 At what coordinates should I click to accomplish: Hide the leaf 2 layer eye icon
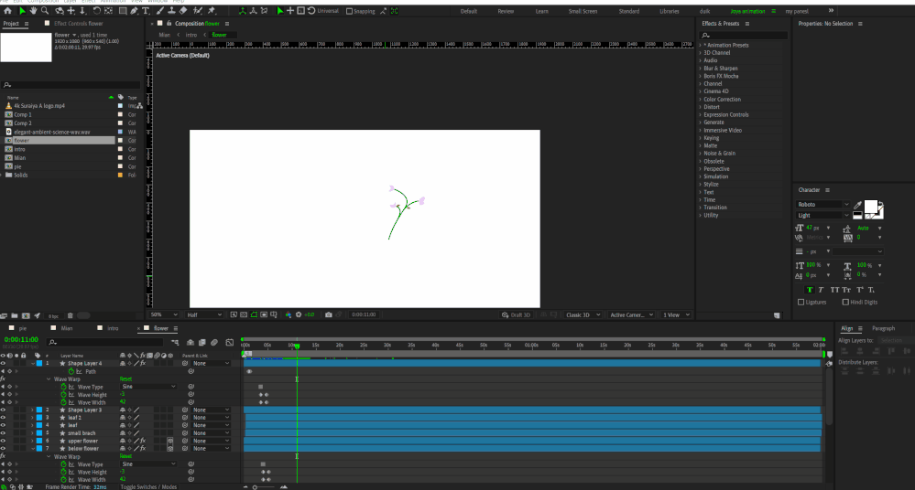click(3, 418)
